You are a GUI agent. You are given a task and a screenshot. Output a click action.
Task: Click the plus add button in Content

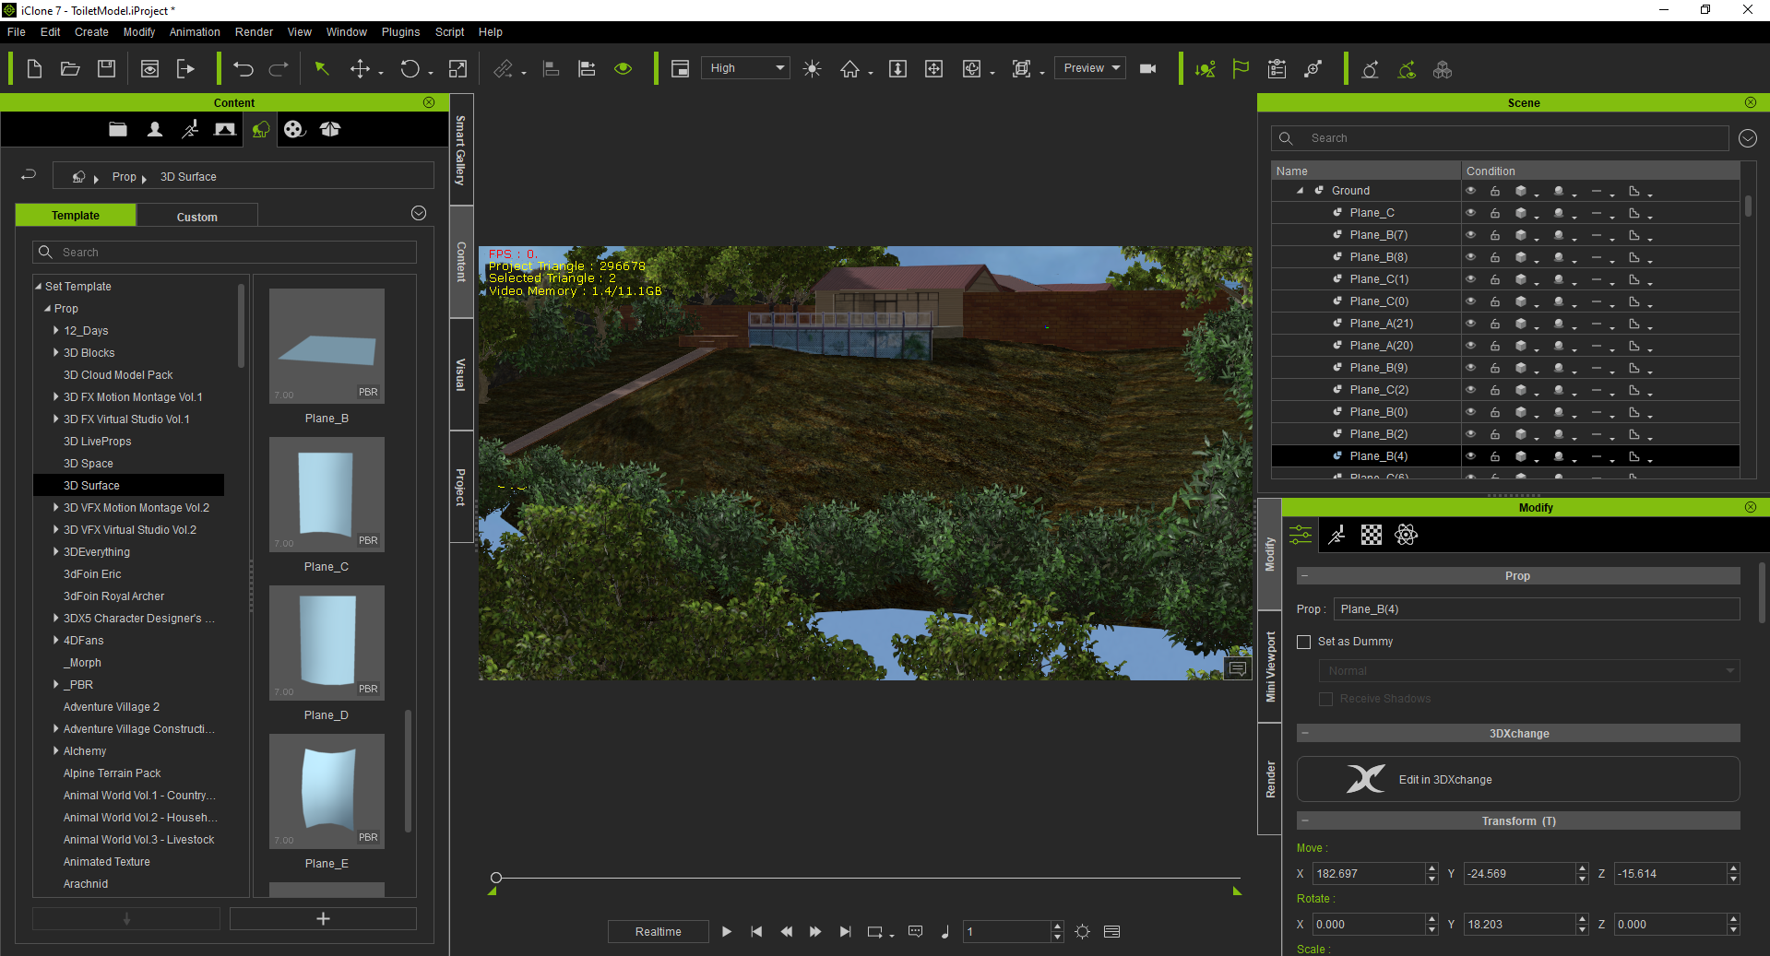(x=323, y=919)
